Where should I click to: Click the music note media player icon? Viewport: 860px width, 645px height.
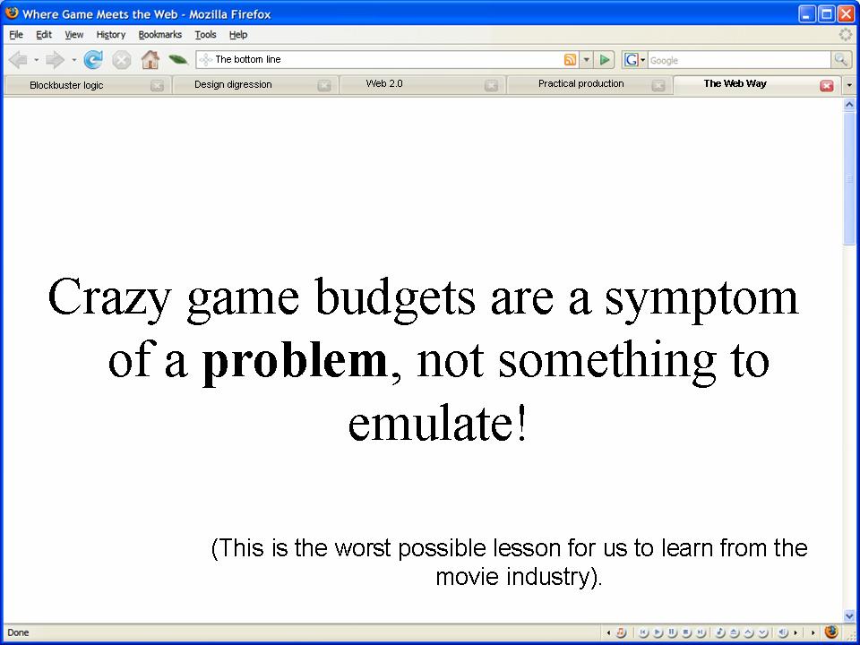[x=621, y=632]
